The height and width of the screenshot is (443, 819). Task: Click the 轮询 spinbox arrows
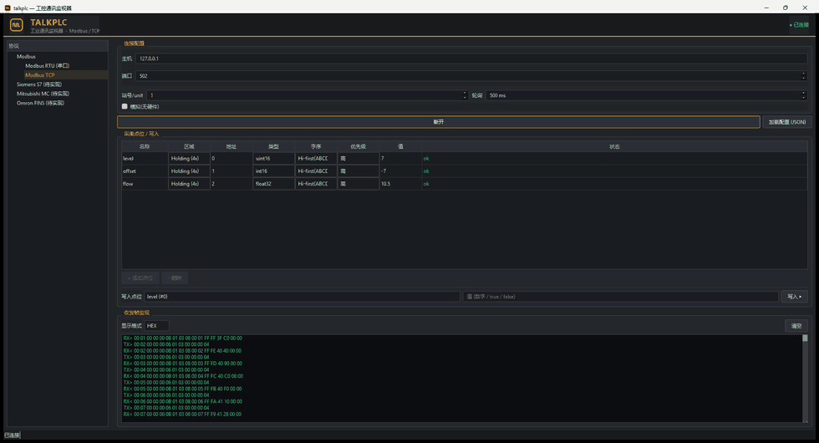pos(804,95)
